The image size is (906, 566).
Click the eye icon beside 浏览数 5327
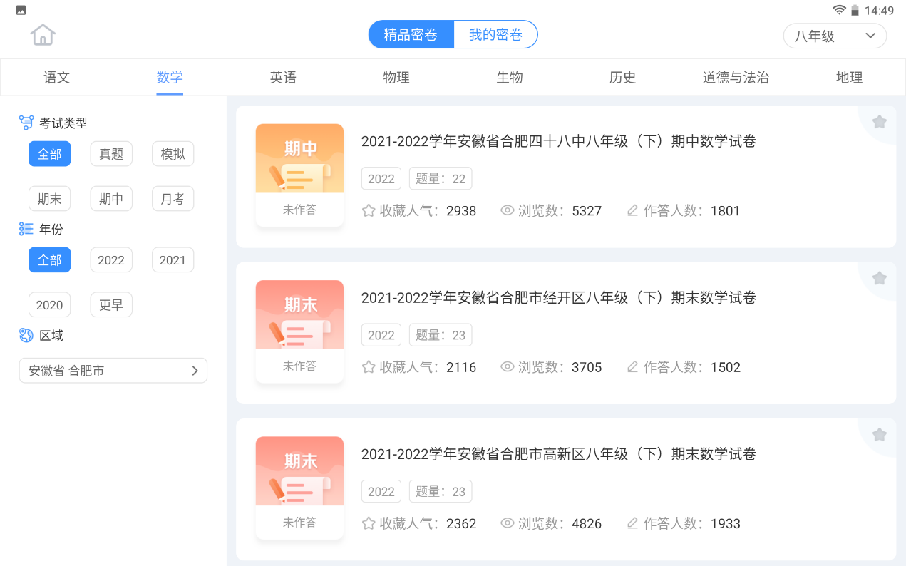pos(508,210)
